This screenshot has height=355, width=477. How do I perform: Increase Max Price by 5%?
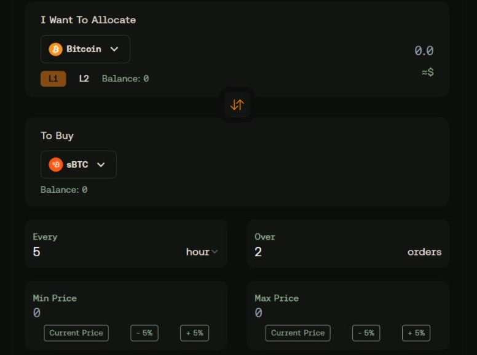(x=416, y=333)
